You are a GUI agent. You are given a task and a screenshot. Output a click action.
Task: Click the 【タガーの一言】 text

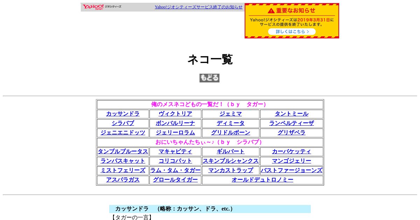tap(132, 217)
